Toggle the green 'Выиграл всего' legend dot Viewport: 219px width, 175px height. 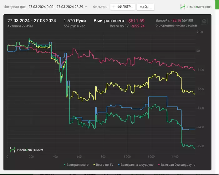pos(65,165)
